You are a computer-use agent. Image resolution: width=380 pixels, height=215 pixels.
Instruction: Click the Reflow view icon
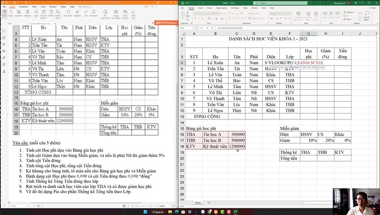tap(51, 13)
